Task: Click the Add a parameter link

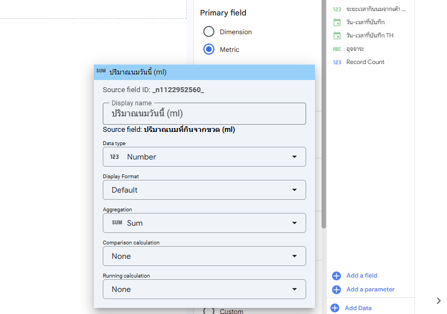Action: coord(370,289)
